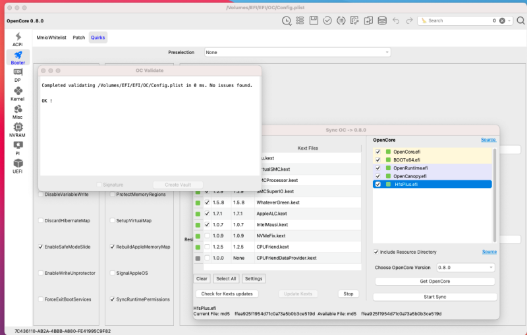Click the database stack toolbar icon
The width and height of the screenshot is (527, 335).
[x=382, y=21]
